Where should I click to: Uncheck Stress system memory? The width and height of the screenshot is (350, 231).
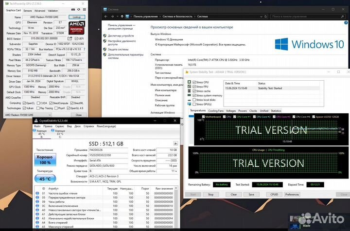[194, 95]
